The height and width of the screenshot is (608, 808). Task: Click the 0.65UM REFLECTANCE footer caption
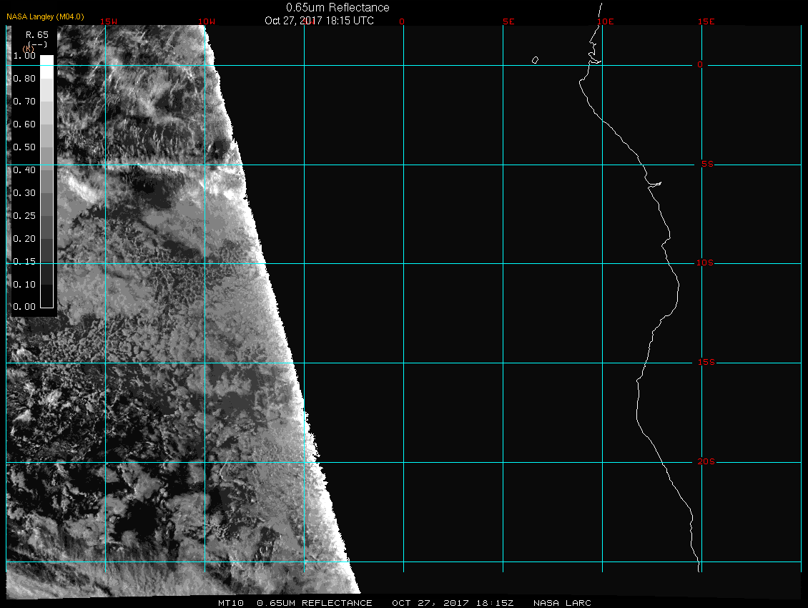click(315, 603)
